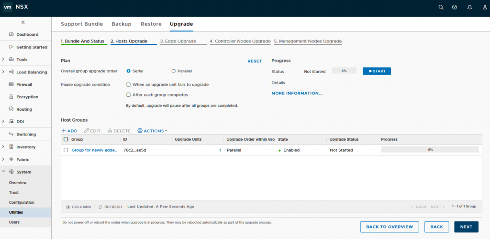490x239 pixels.
Task: Click the Inventory icon
Action: (x=11, y=147)
